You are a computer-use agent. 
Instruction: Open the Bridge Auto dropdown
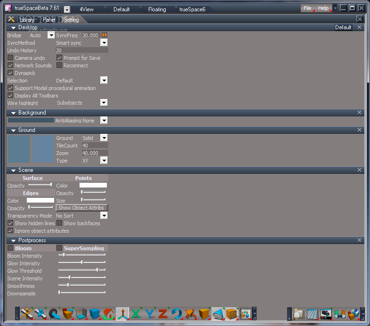(x=51, y=35)
